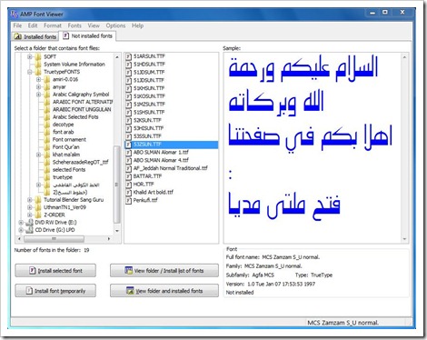Click highlighted 53ZSUN.TTF file icon
This screenshot has width=427, height=340.
point(129,145)
